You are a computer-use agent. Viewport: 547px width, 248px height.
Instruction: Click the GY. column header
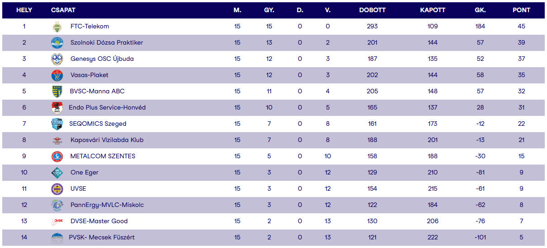click(269, 10)
